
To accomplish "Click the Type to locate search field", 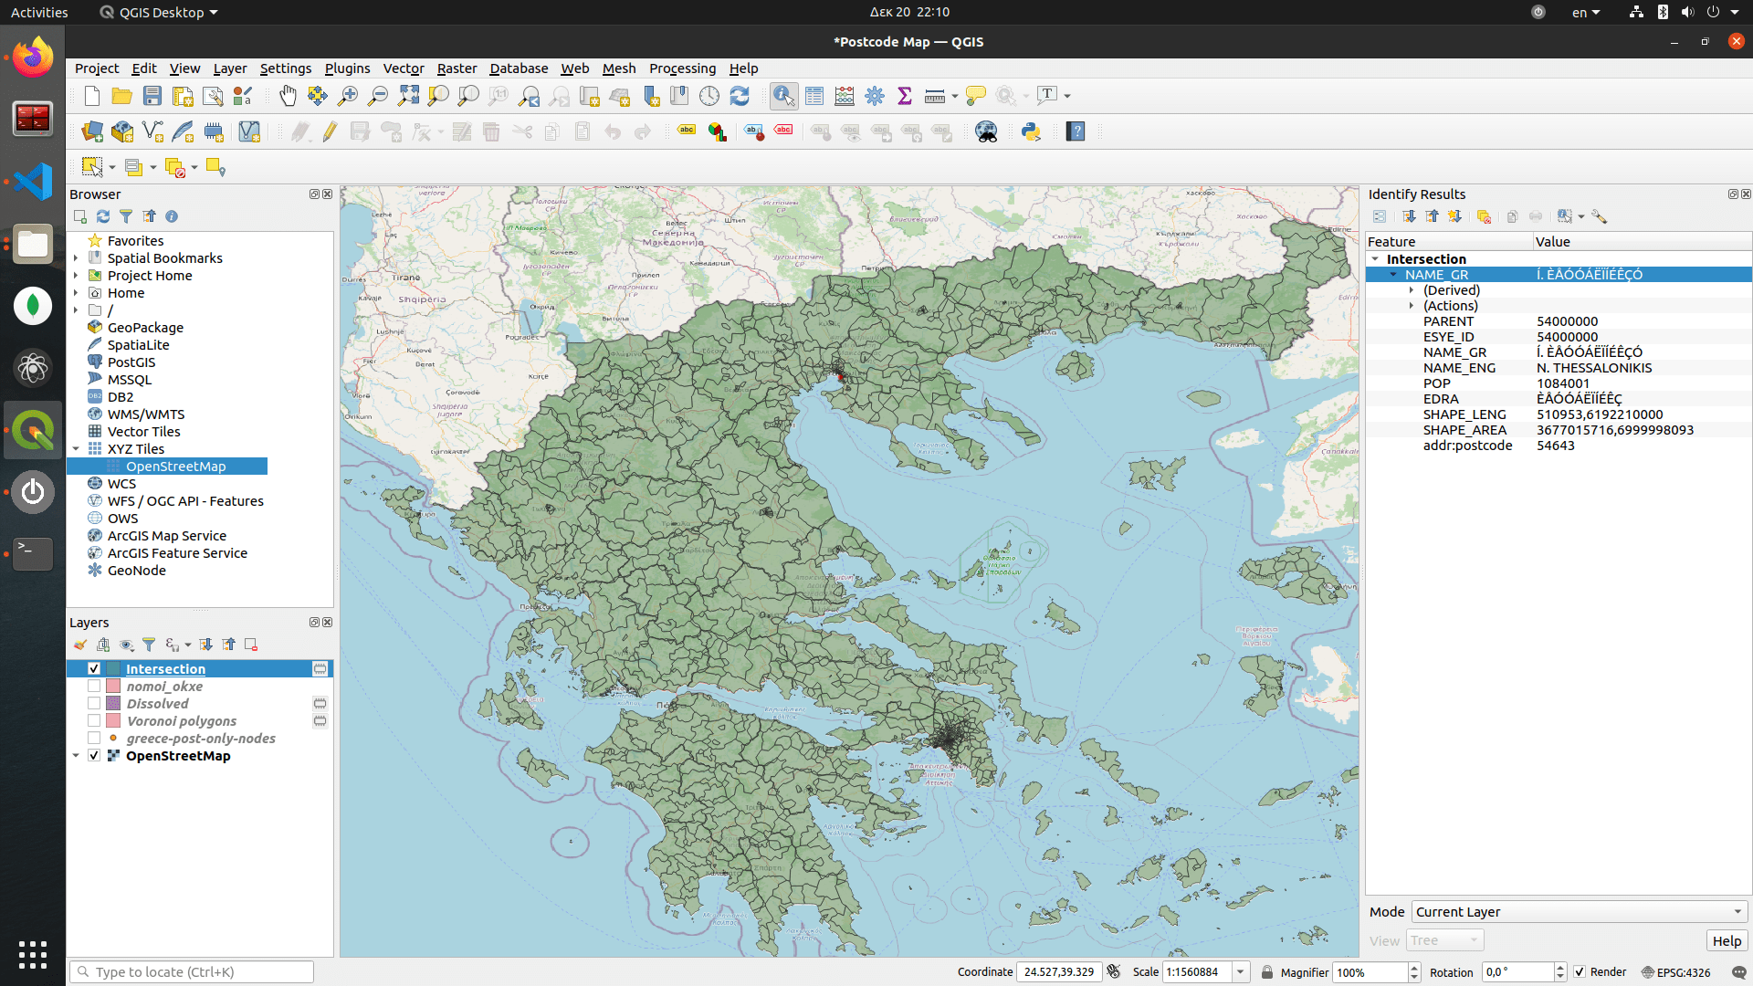I will [x=192, y=972].
